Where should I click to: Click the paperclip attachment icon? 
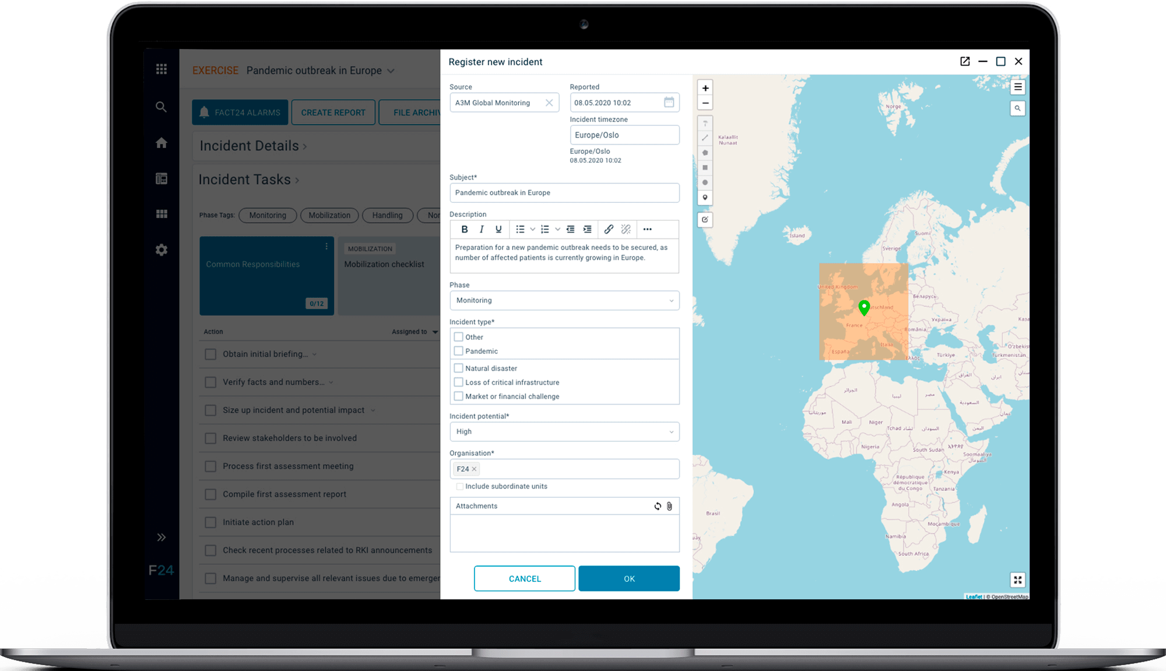click(669, 506)
